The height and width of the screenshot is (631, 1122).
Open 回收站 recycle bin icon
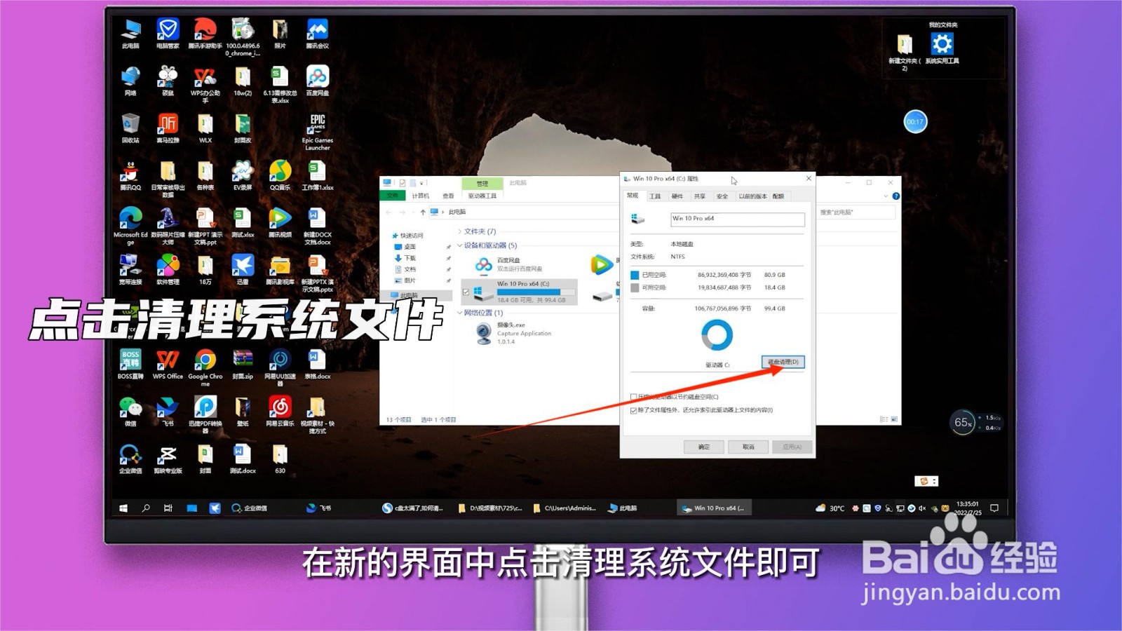point(130,128)
